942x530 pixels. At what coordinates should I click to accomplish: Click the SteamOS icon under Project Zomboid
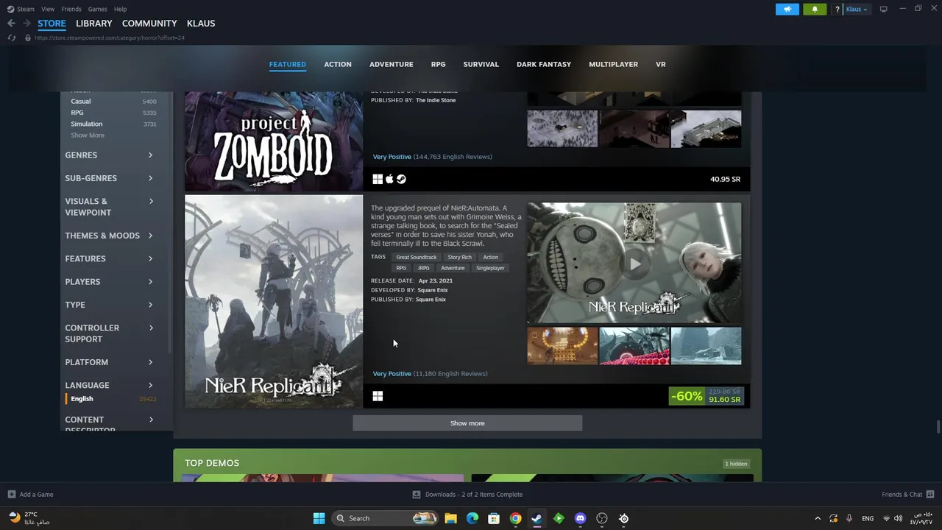(x=401, y=179)
